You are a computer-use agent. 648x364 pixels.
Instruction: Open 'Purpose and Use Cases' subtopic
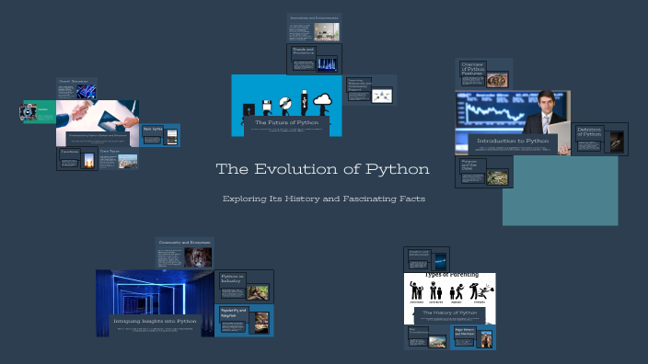pos(484,172)
